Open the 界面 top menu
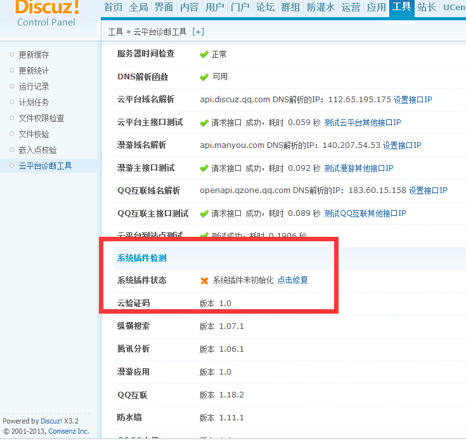The width and height of the screenshot is (466, 440). coord(164,7)
